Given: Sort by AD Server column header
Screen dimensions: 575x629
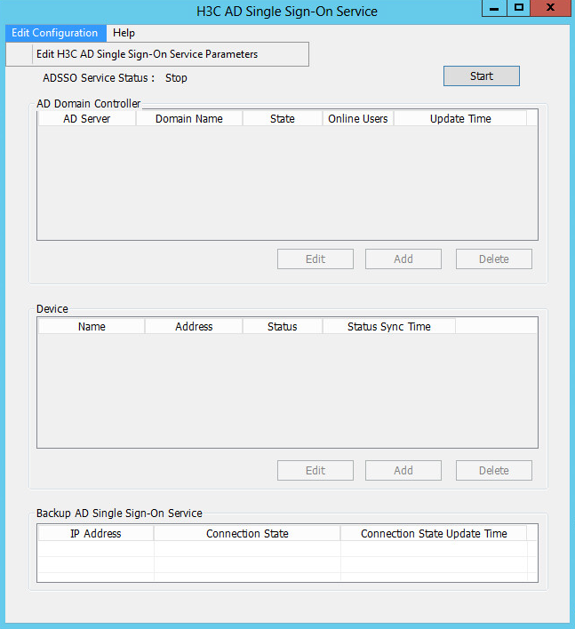Looking at the screenshot, I should pyautogui.click(x=87, y=119).
